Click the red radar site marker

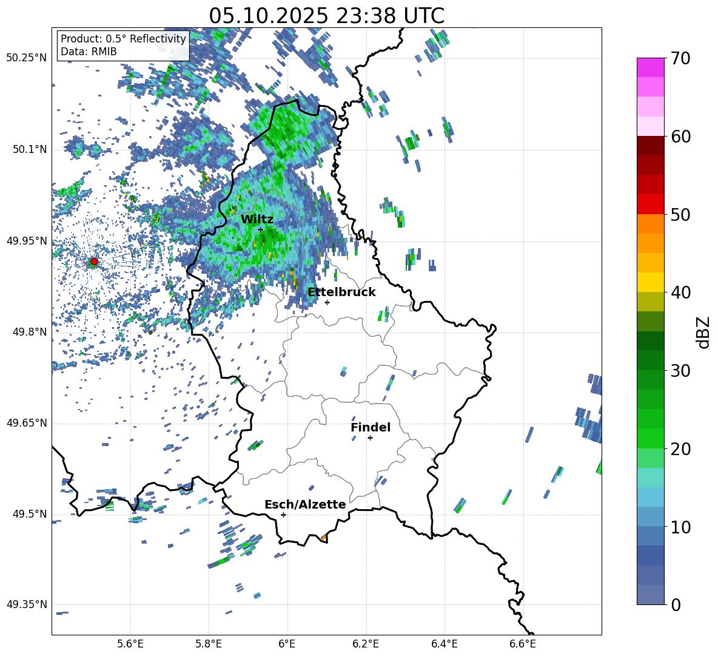[x=93, y=262]
